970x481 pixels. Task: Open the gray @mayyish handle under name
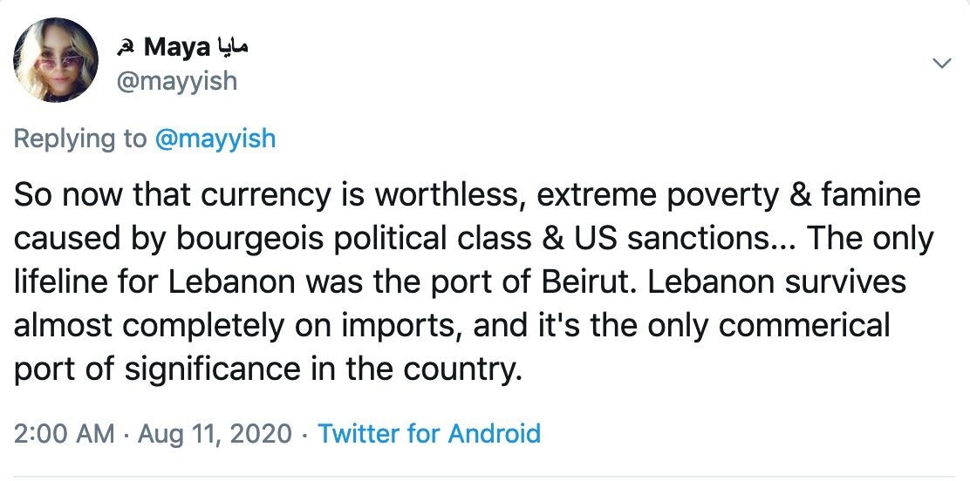click(x=177, y=81)
